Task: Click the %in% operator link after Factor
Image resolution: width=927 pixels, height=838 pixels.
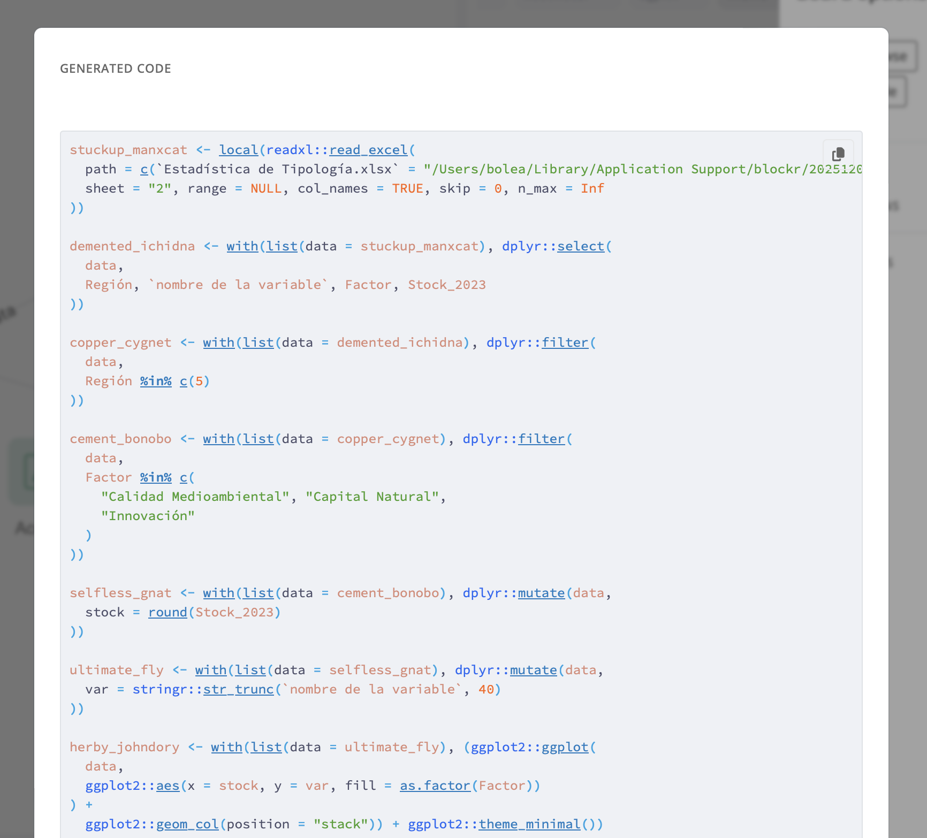Action: click(156, 477)
